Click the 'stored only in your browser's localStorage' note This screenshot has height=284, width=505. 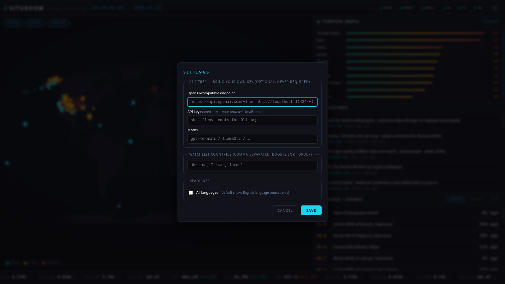[232, 112]
